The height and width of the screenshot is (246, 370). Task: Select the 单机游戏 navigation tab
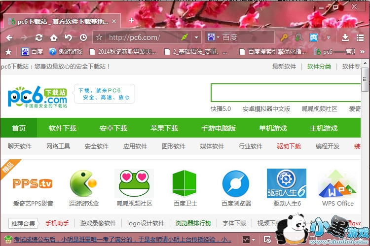pyautogui.click(x=273, y=128)
